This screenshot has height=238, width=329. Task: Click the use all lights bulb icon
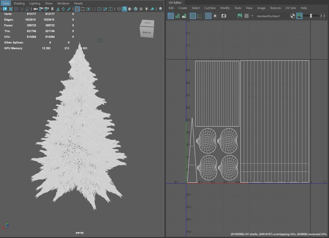147,9
